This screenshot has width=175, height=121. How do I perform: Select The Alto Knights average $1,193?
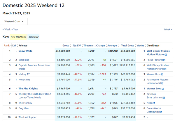114,89
